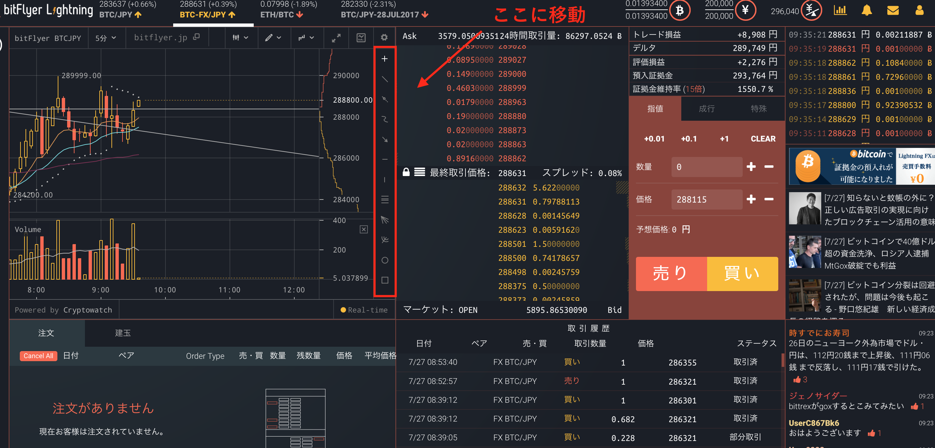Open chart settings with the gear icon
Viewport: 935px width, 448px height.
tap(384, 37)
